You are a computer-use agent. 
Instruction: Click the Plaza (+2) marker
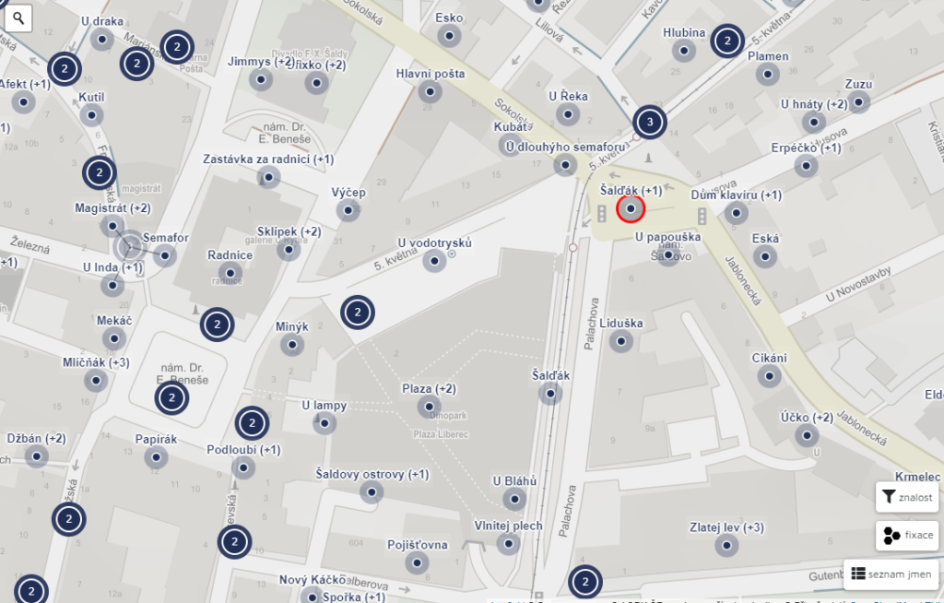(429, 407)
